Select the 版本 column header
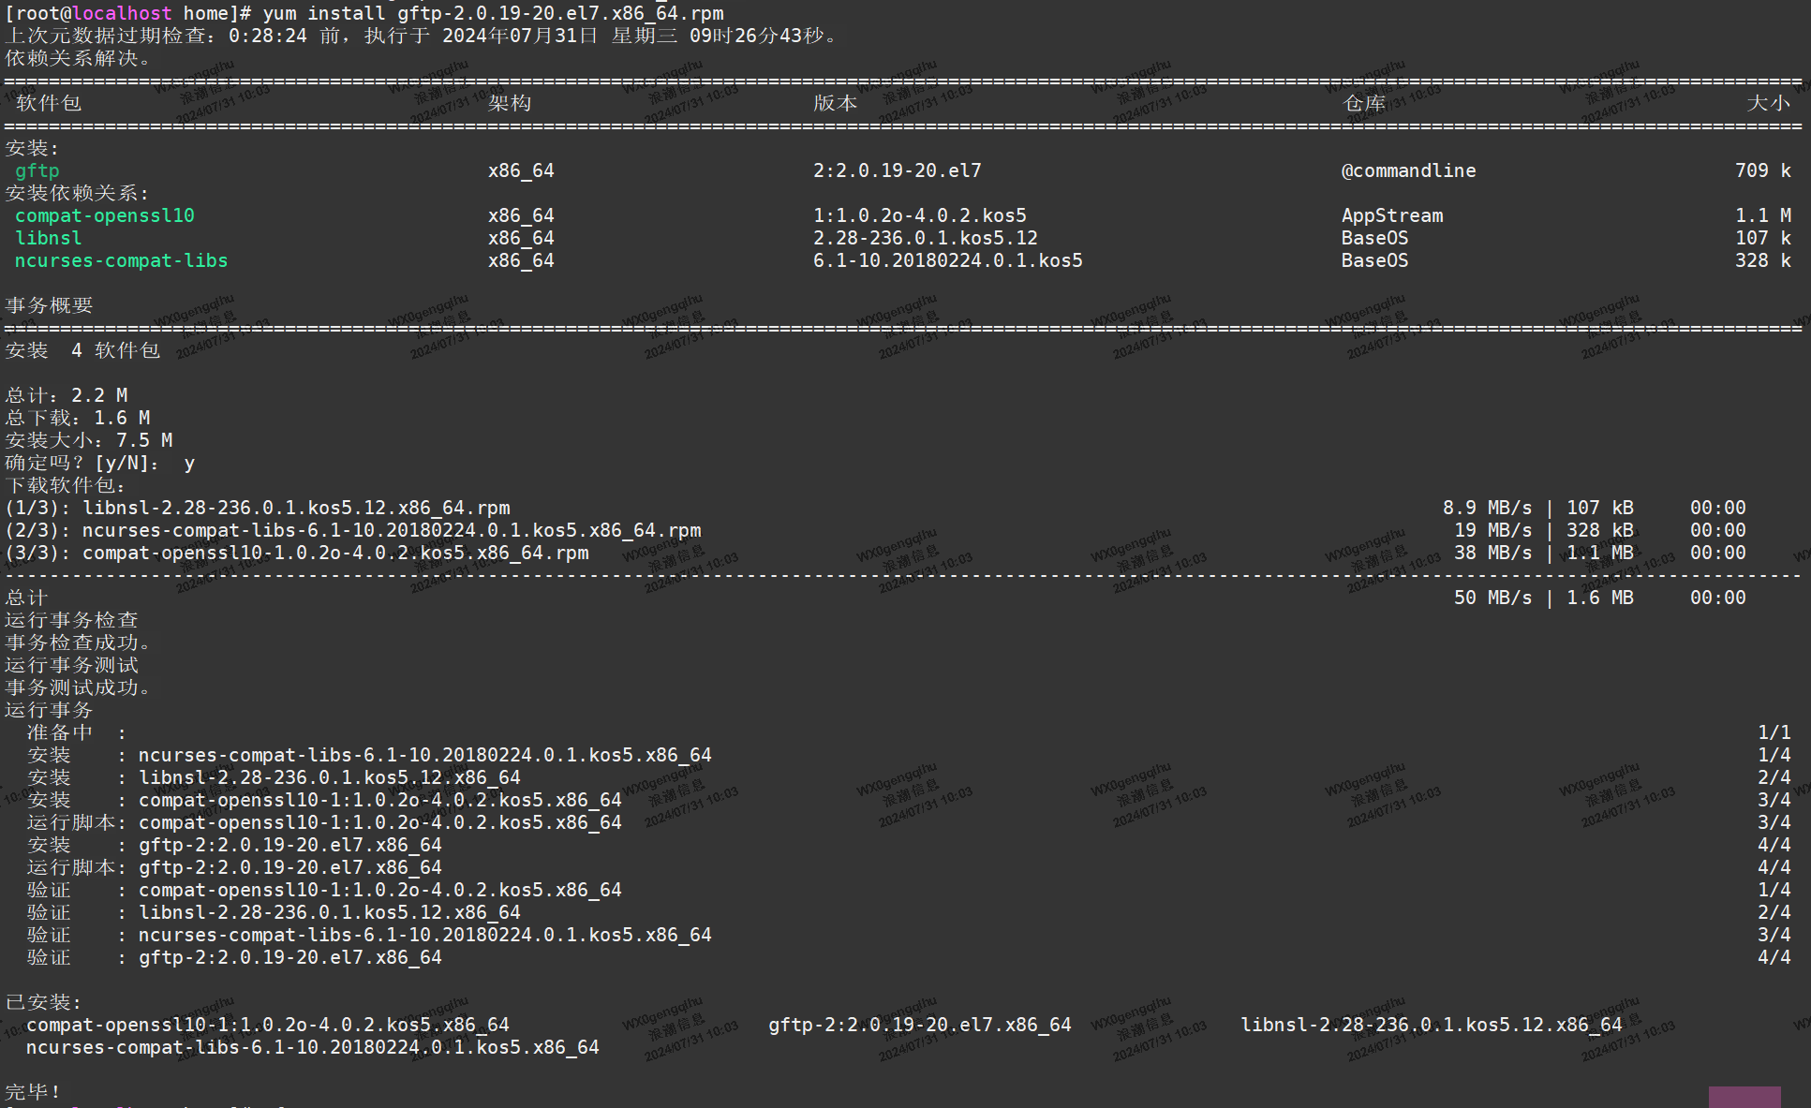1811x1108 pixels. [835, 103]
